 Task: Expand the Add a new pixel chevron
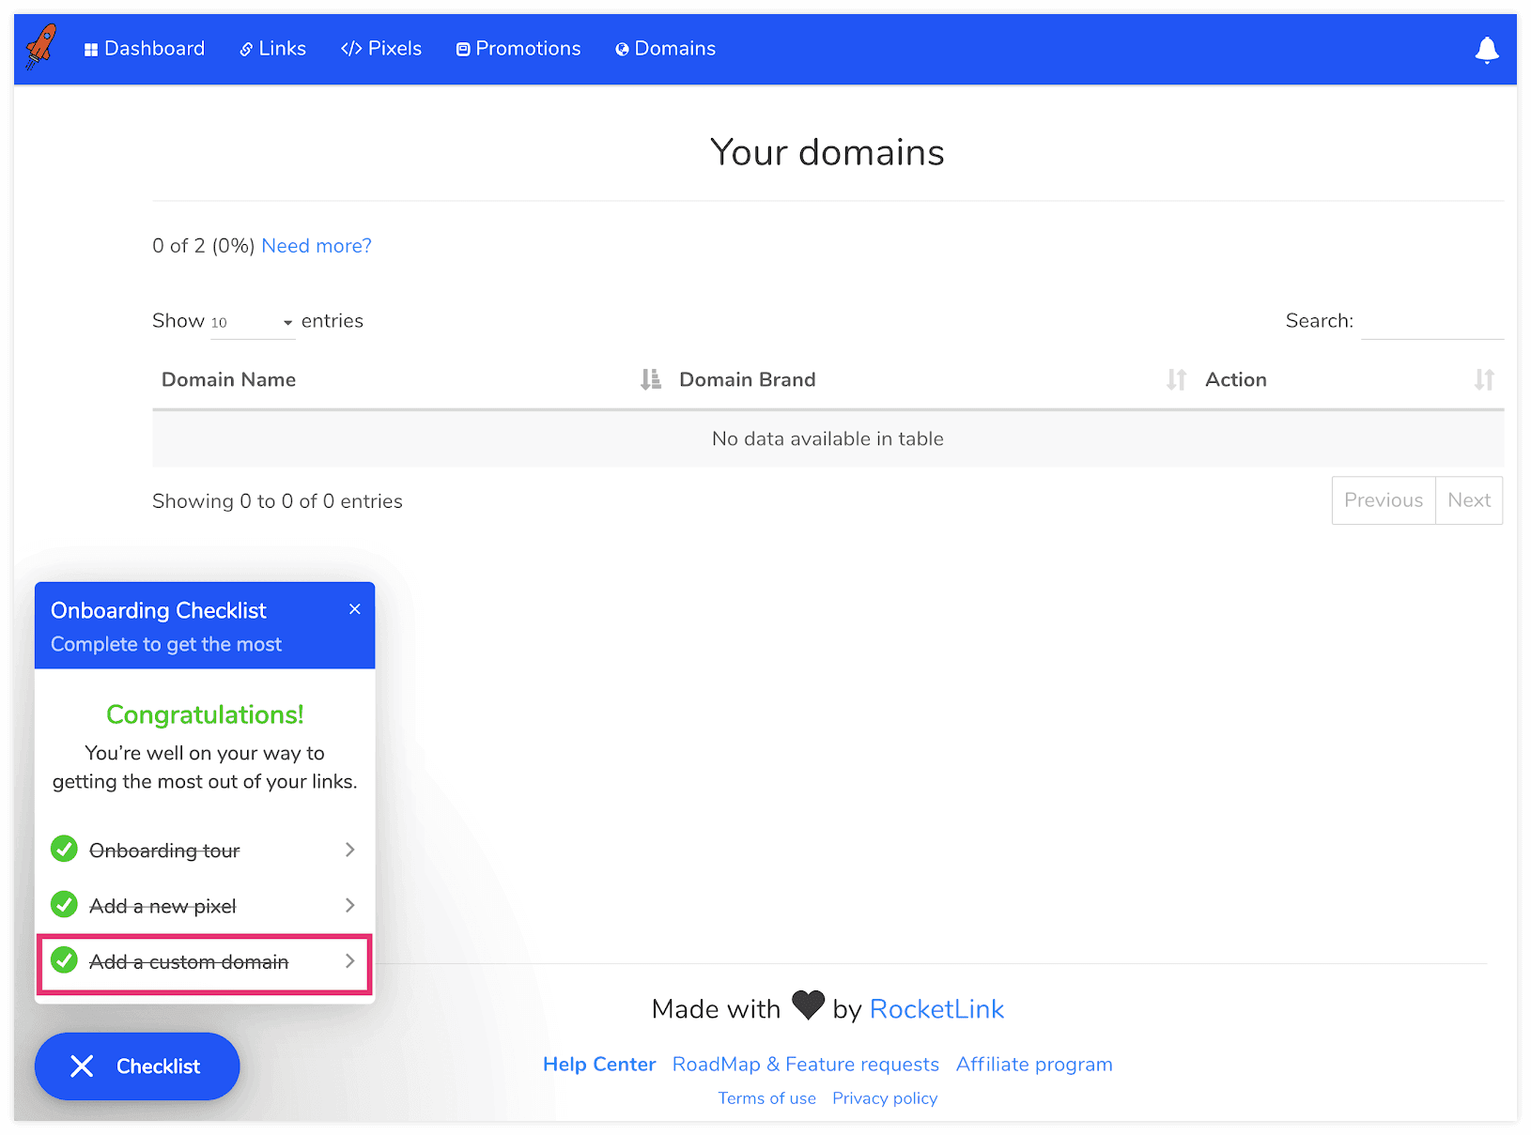pyautogui.click(x=349, y=905)
